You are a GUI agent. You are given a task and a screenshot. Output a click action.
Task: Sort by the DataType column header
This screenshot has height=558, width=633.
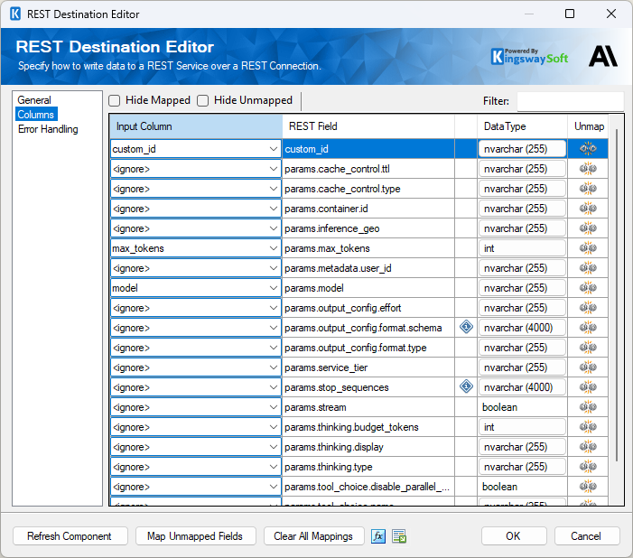pos(523,126)
